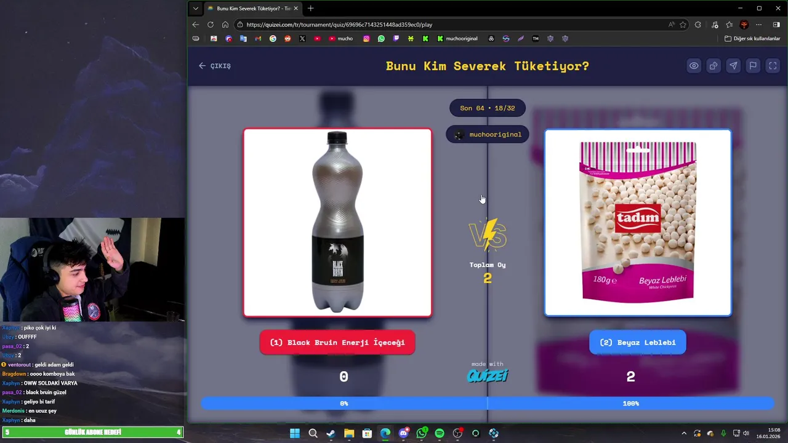The height and width of the screenshot is (443, 788).
Task: Open the mucho YouTube bookmark
Action: pyautogui.click(x=341, y=39)
